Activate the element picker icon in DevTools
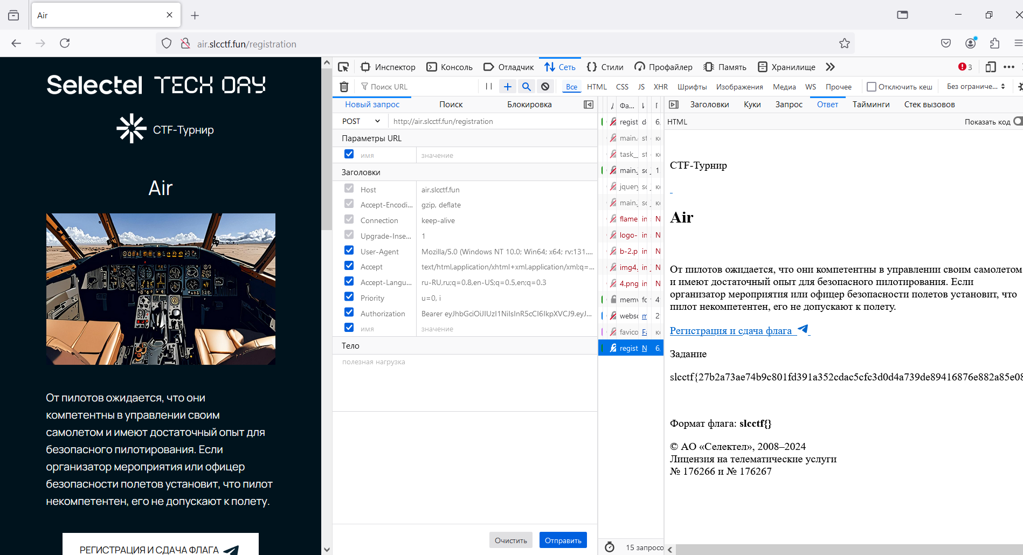Image resolution: width=1023 pixels, height=555 pixels. [x=343, y=67]
